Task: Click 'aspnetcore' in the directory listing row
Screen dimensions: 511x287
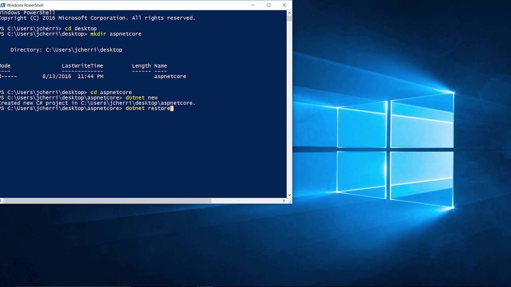Action: coord(170,76)
